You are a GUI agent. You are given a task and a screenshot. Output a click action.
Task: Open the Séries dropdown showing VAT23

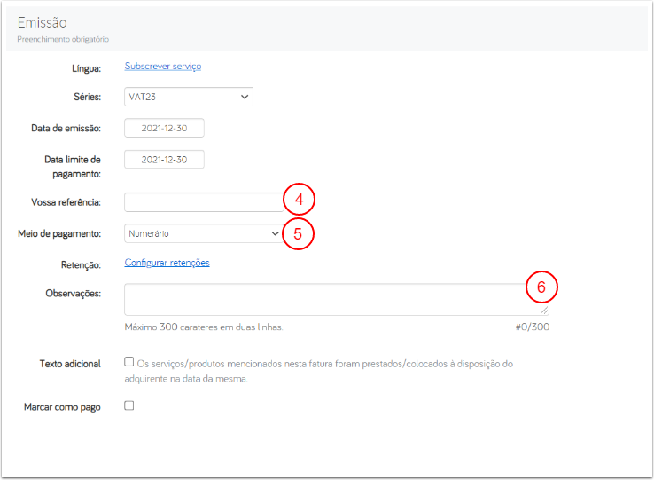coord(189,97)
